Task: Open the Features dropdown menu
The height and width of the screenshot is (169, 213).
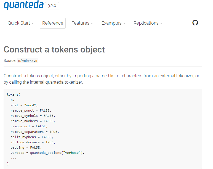Action: click(x=82, y=23)
